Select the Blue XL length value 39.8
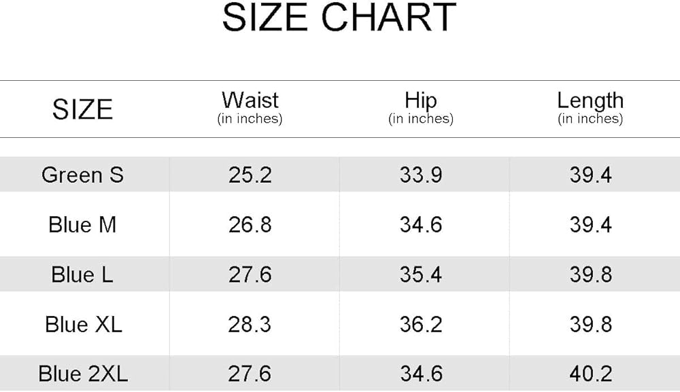This screenshot has width=680, height=392. [x=591, y=324]
